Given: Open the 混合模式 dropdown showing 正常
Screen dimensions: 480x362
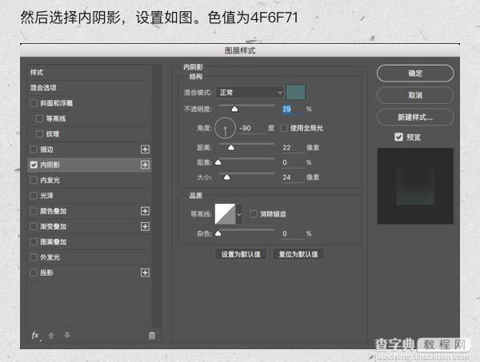Looking at the screenshot, I should coord(250,93).
